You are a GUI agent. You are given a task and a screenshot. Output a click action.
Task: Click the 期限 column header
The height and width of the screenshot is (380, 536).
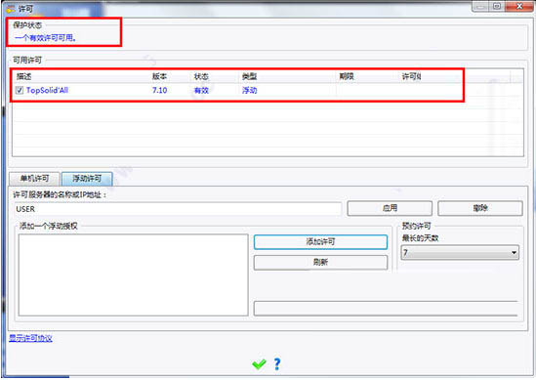(347, 76)
